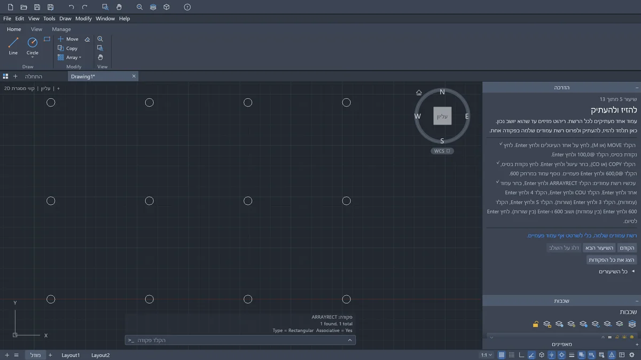
Task: Open the Modify menu
Action: coord(83,18)
